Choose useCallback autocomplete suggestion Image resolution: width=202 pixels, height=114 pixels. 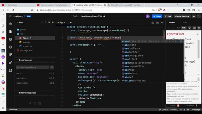(x=152, y=48)
